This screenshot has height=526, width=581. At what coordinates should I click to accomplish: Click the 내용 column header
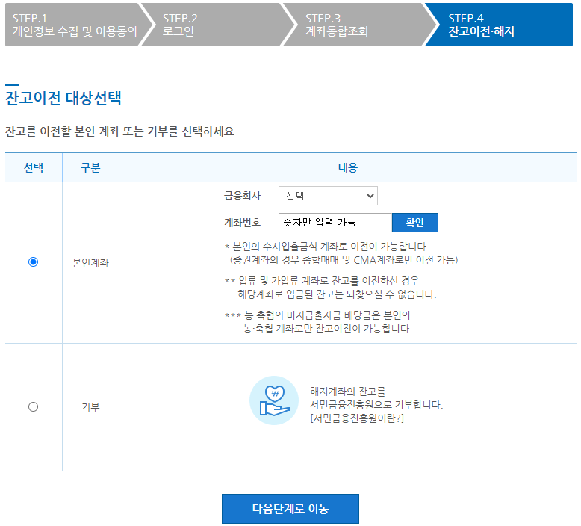[347, 167]
